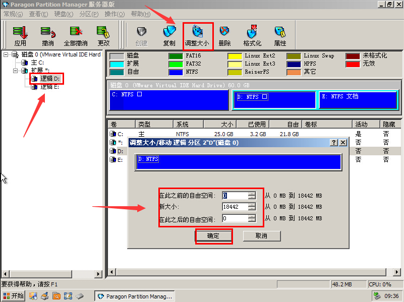The width and height of the screenshot is (404, 302).
Task: Select primary C: drive icon in tree
Action: tap(25, 63)
